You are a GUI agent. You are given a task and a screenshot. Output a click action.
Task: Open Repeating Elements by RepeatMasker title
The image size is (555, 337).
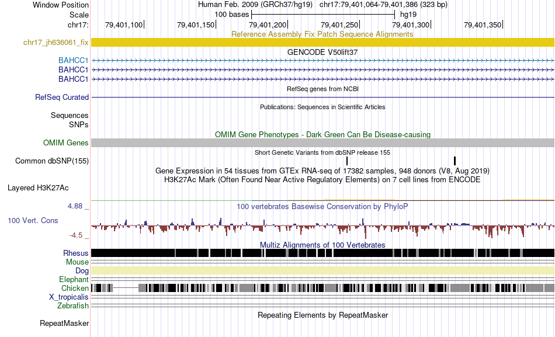coord(322,315)
